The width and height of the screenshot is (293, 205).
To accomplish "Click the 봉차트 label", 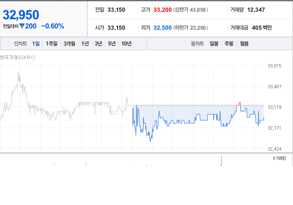I will (x=197, y=44).
